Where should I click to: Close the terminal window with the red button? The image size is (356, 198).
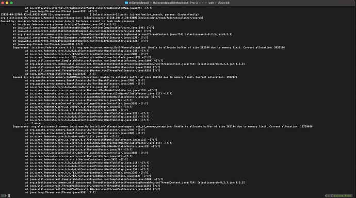tap(3, 3)
